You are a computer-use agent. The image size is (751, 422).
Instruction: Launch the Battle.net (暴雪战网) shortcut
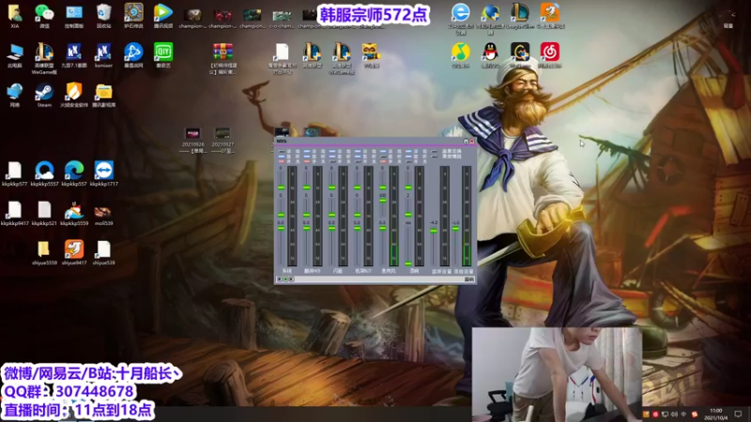pyautogui.click(x=133, y=54)
